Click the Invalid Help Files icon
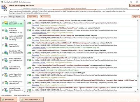The height and width of the screenshot is (102, 140). pyautogui.click(x=6, y=68)
